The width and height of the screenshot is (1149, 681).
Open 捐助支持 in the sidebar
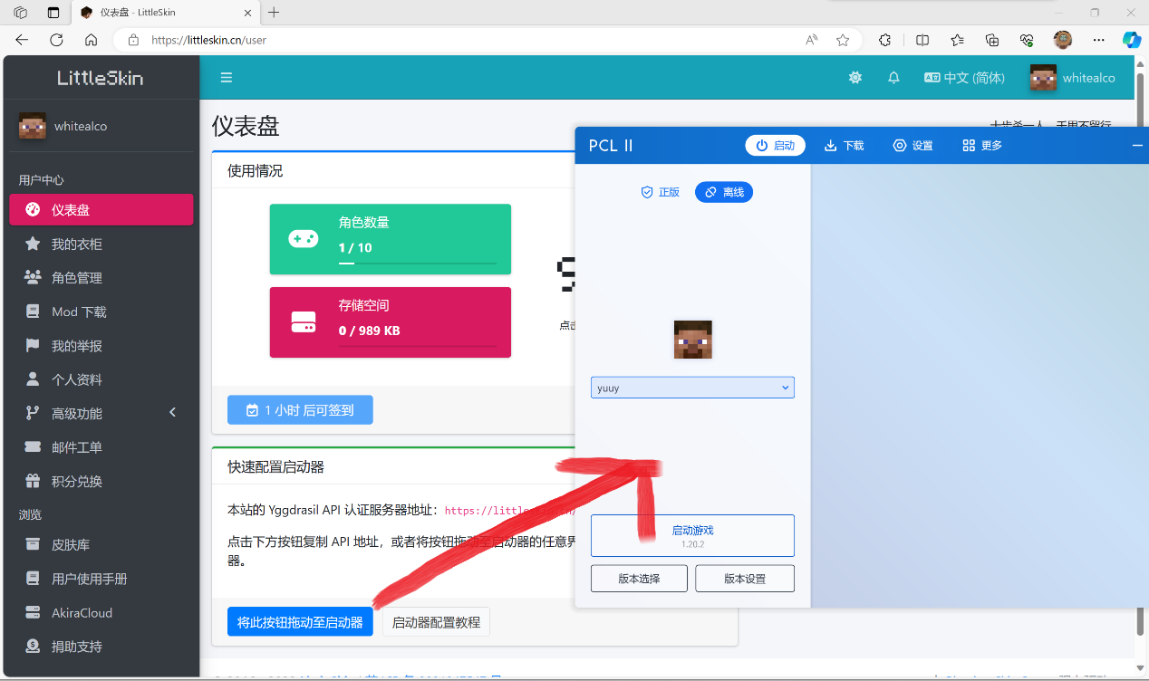101,647
